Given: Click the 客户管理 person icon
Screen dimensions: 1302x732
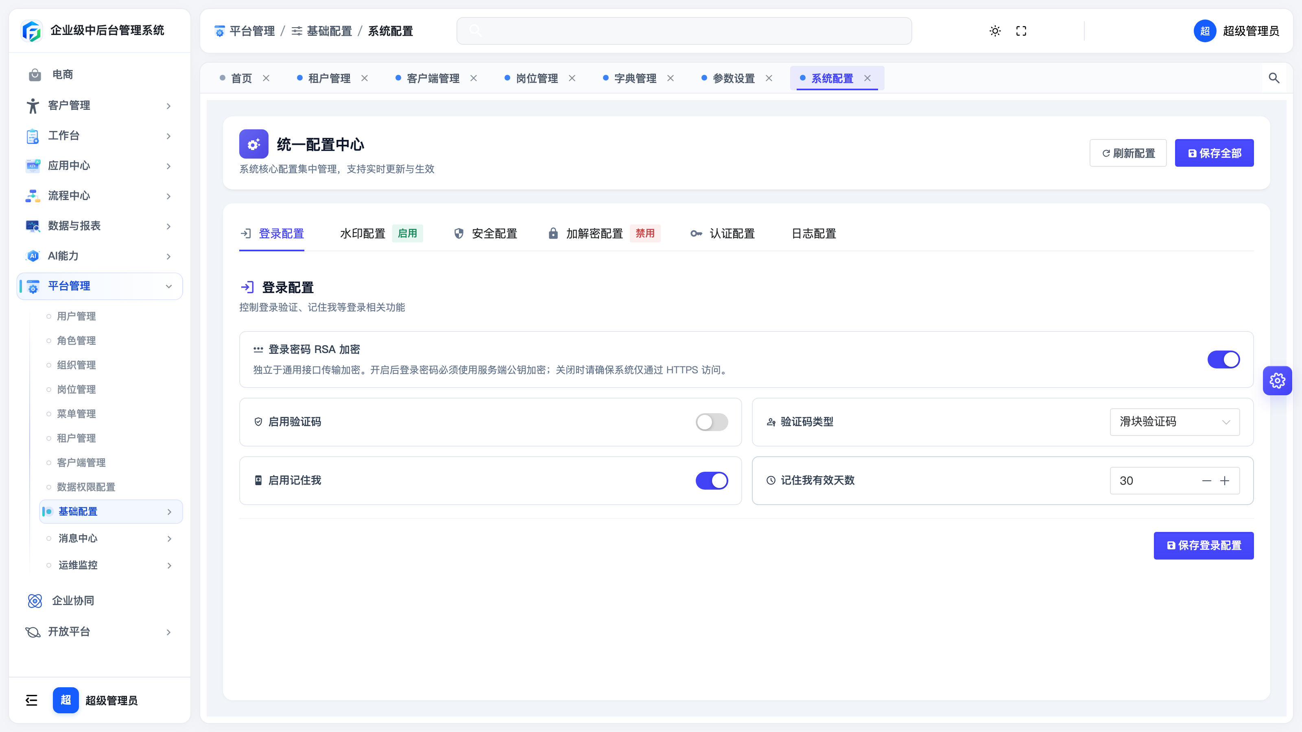Looking at the screenshot, I should [33, 106].
